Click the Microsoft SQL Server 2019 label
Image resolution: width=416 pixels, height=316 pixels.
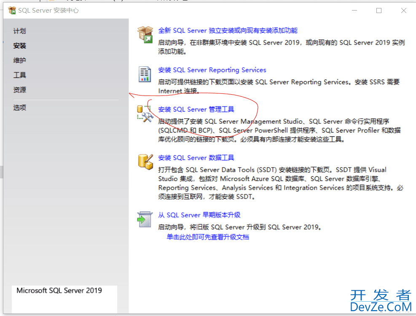click(59, 291)
